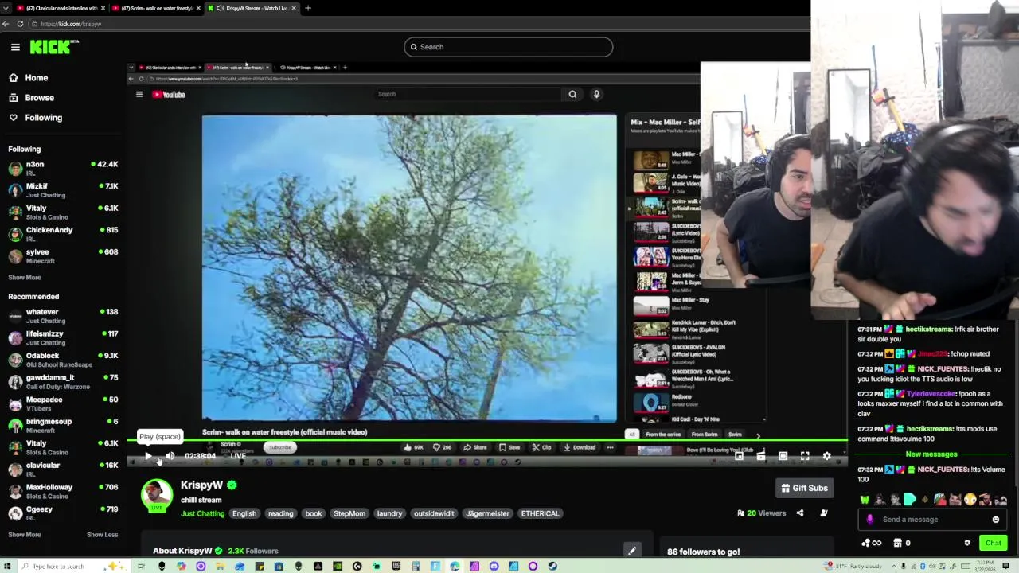This screenshot has width=1019, height=573.
Task: Open browser tab search dropdown
Action: pyautogui.click(x=6, y=8)
